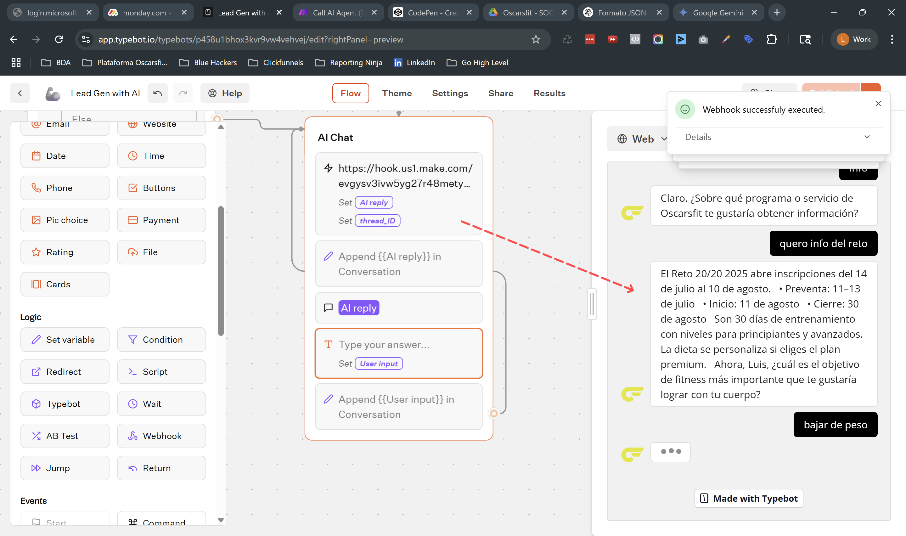Add a Redirect logic block

(x=65, y=372)
